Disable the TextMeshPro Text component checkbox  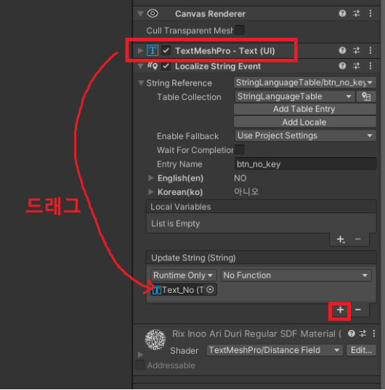coord(166,51)
